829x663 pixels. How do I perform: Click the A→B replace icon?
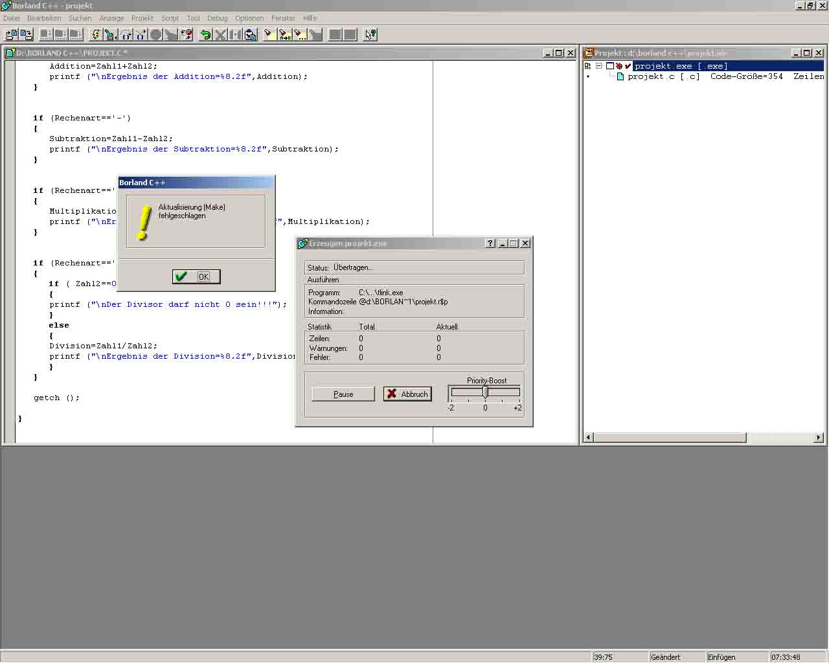tap(285, 34)
